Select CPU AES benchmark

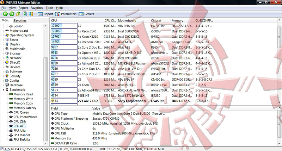(x=19, y=126)
